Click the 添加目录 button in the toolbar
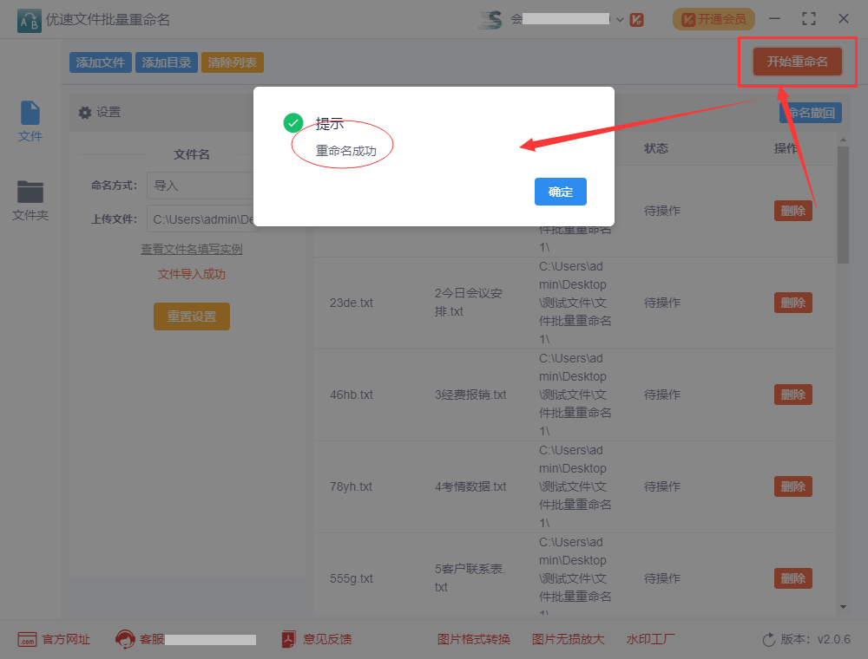 pyautogui.click(x=166, y=62)
